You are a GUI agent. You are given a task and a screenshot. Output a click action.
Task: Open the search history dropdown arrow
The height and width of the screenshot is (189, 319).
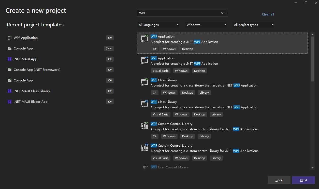[226, 13]
